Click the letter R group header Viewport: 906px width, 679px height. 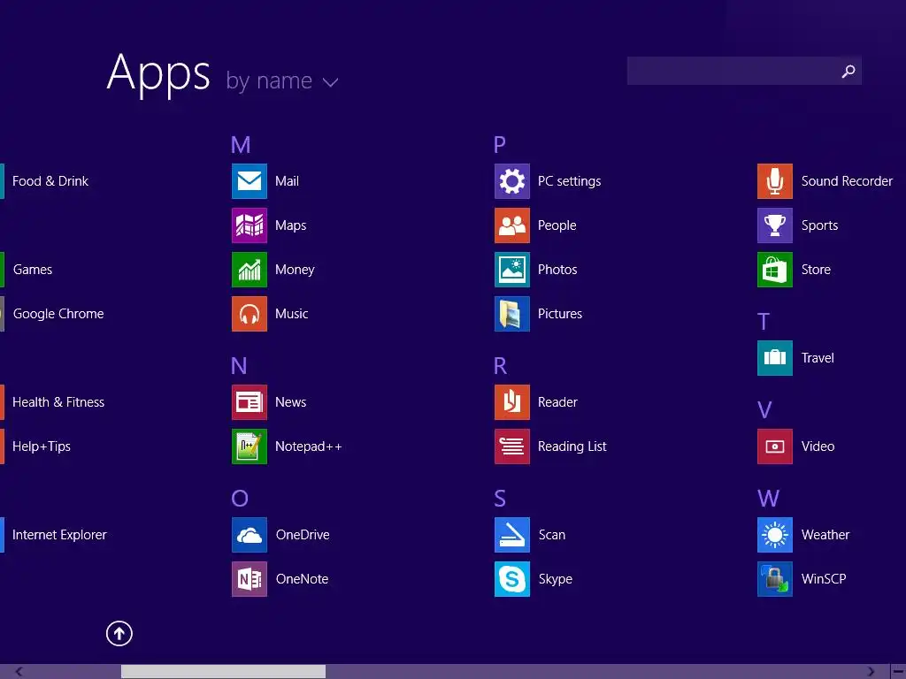501,365
